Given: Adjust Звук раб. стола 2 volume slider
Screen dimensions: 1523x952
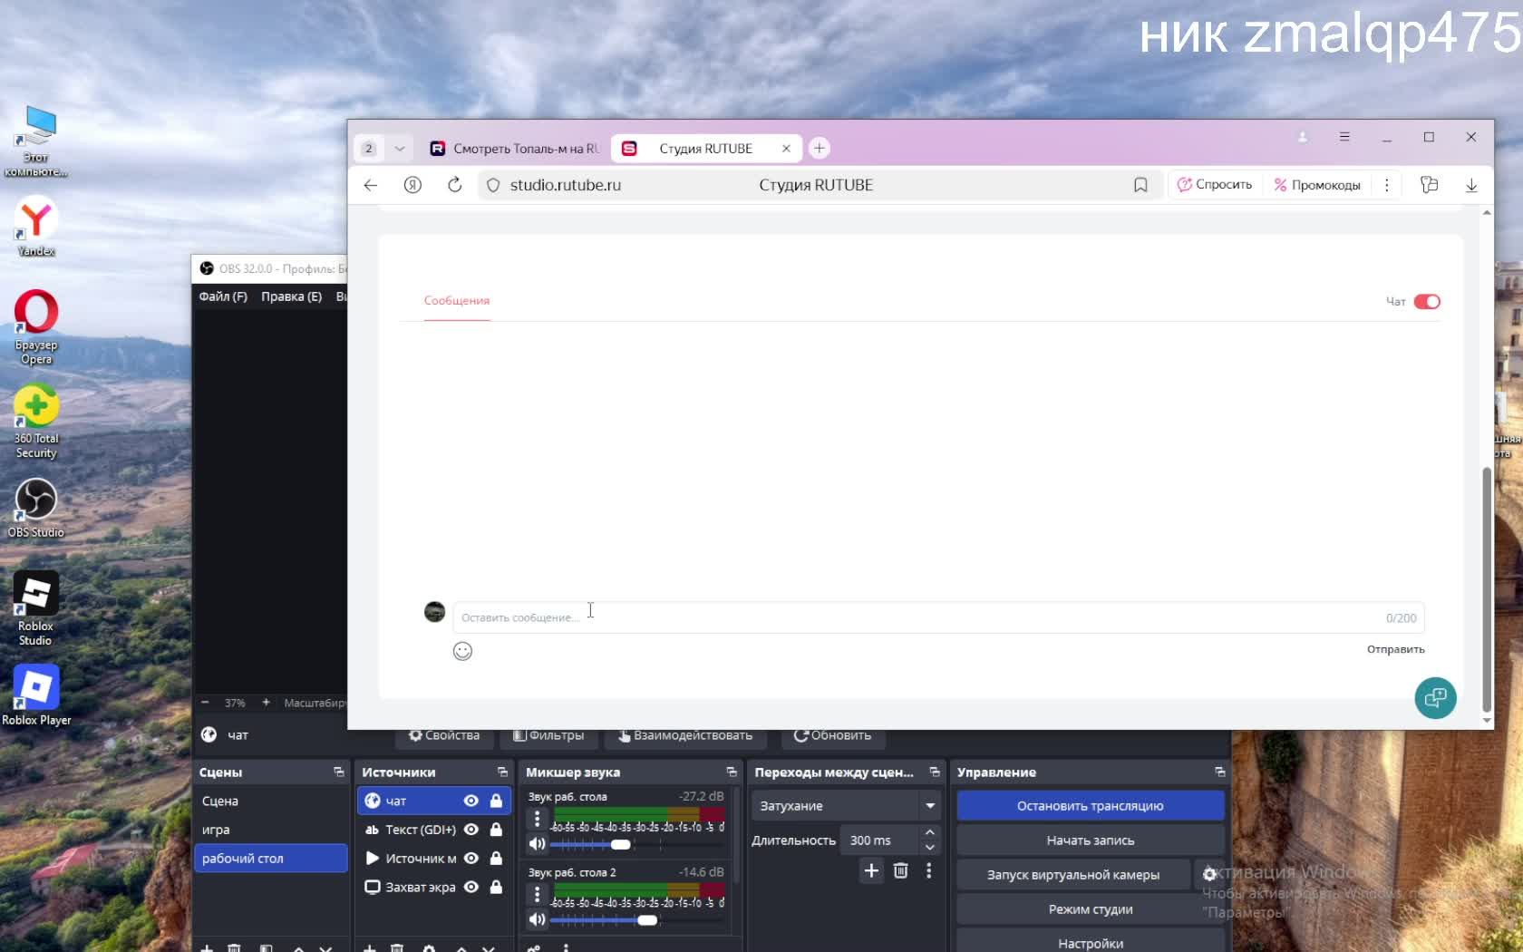Looking at the screenshot, I should click(647, 920).
